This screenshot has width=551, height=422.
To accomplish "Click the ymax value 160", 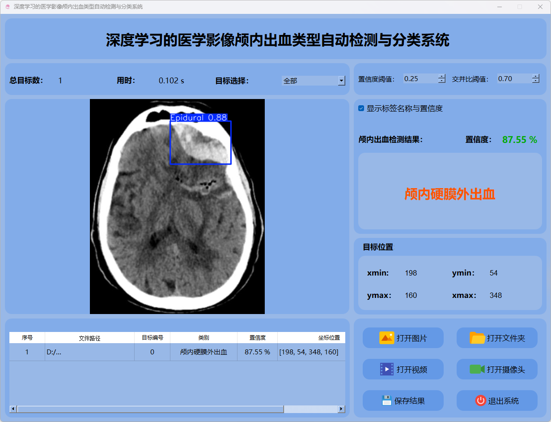I will (411, 295).
